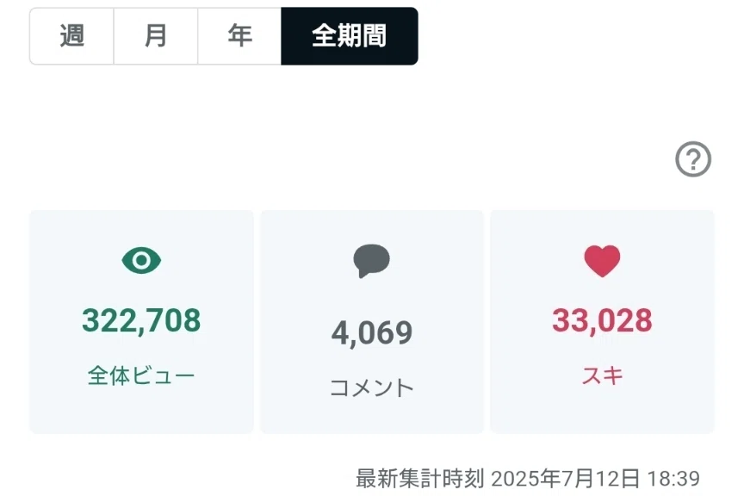Viewport: 744px width, 496px height.
Task: Click the green eye views icon
Action: (141, 260)
